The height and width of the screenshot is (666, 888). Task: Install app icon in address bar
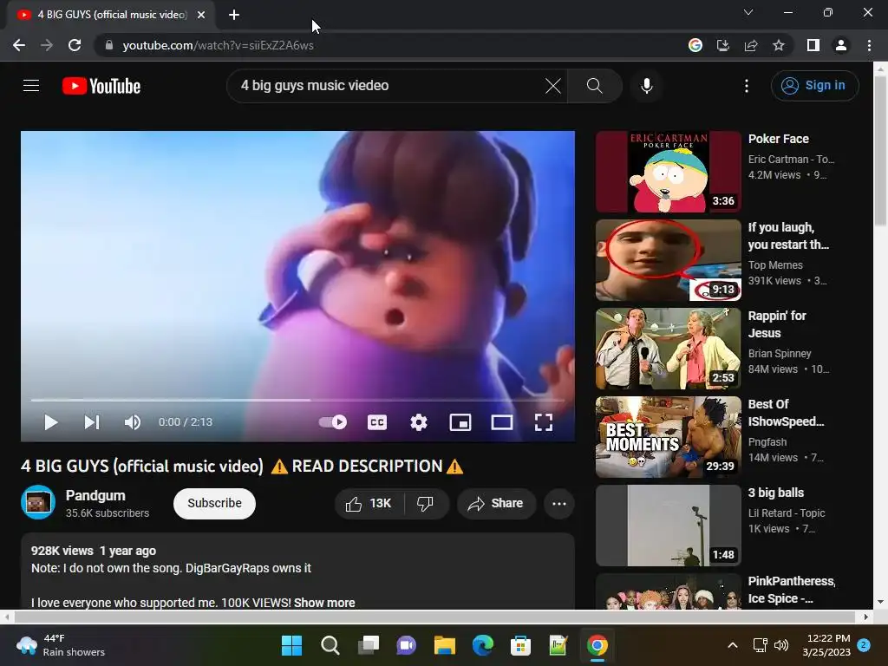(x=723, y=45)
